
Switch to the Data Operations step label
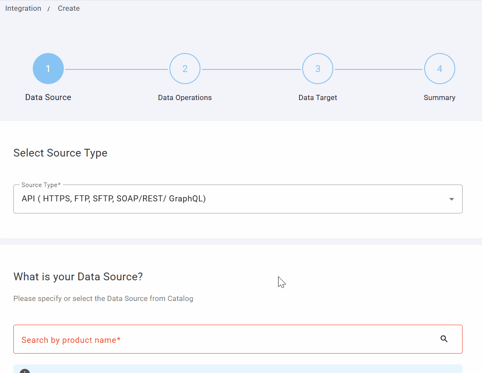point(185,97)
